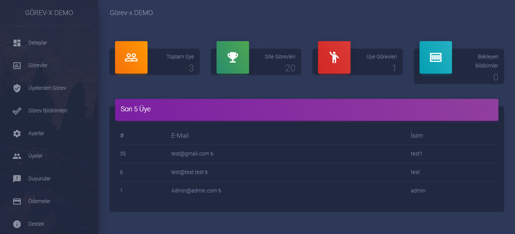Image resolution: width=515 pixels, height=234 pixels.
Task: Open the Üyeler members page
Action: click(x=49, y=156)
